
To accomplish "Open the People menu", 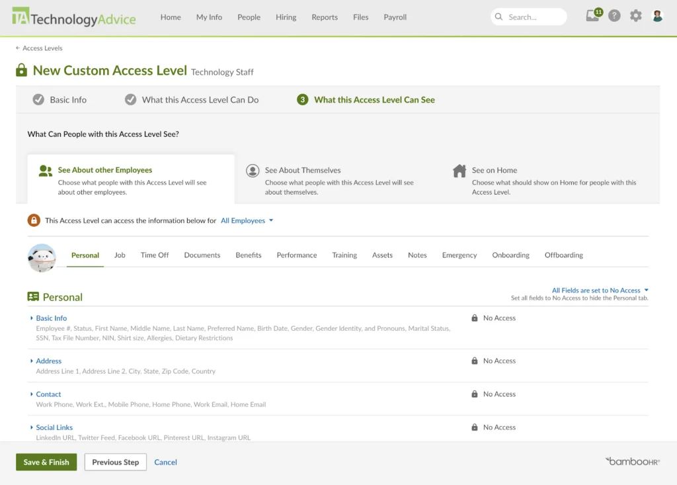I will [249, 17].
